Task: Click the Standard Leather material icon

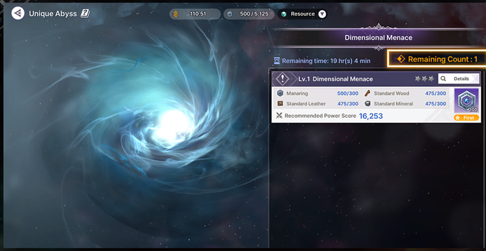Action: [280, 104]
